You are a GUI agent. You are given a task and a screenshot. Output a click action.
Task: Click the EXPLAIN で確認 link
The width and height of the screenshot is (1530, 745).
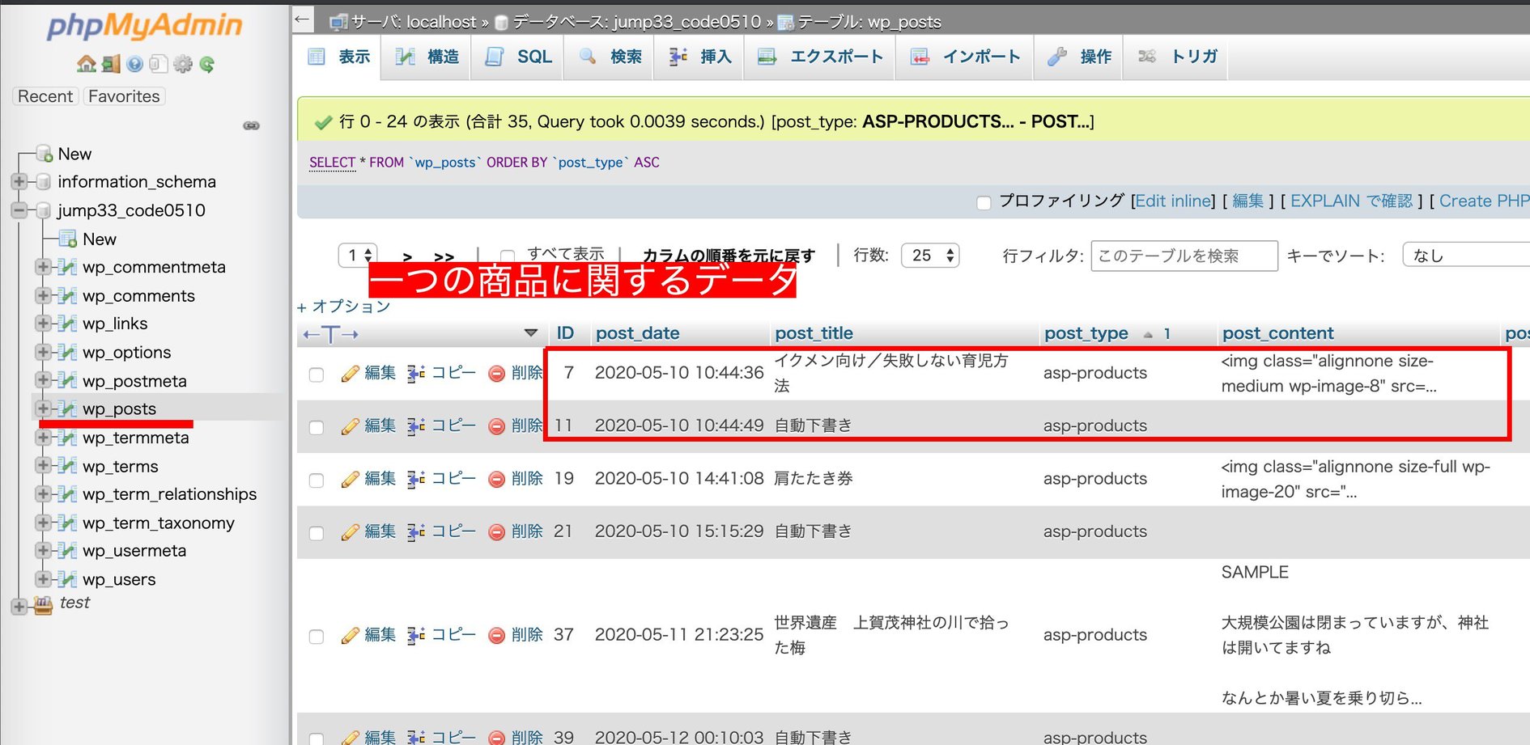(1350, 201)
